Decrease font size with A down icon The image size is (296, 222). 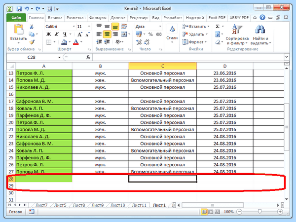[87, 35]
